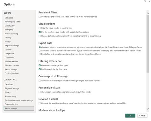151x121 pixels.
Task: Enable Hide the visual header checkbox
Action: coord(40,28)
